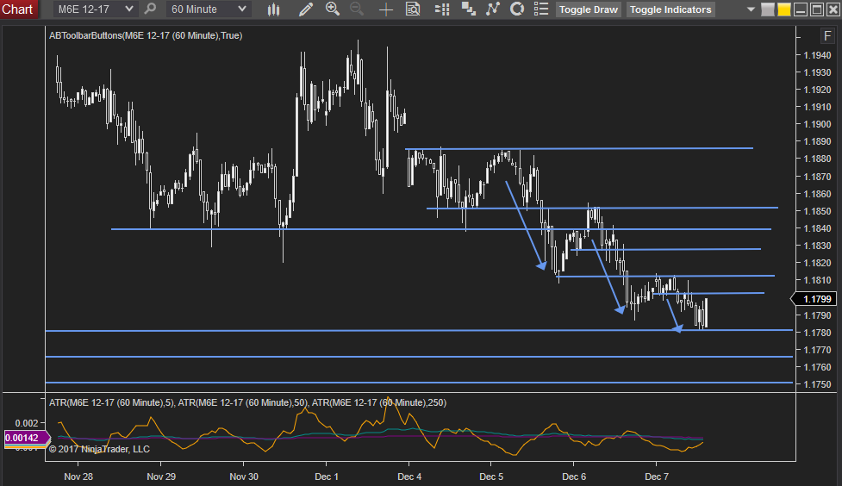Screen dimensions: 842x486
Task: Close the chart window
Action: pyautogui.click(x=833, y=9)
